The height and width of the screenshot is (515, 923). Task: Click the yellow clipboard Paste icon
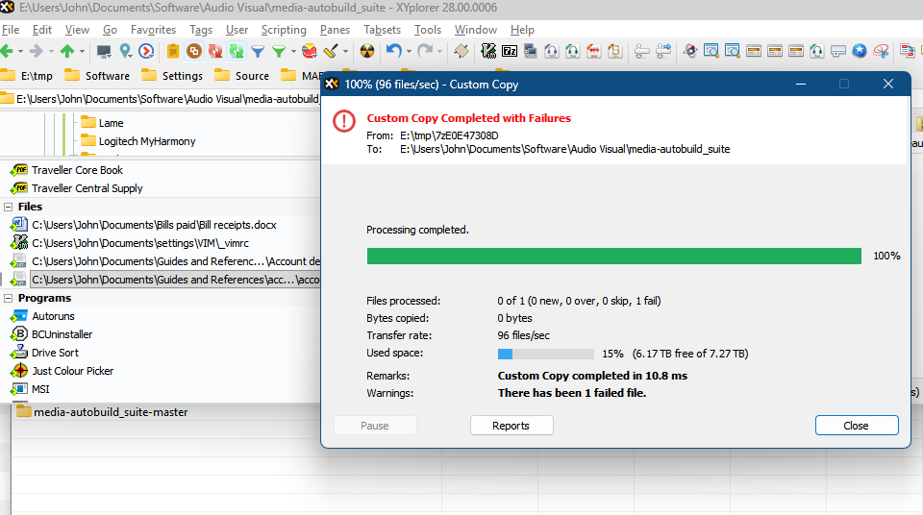pos(172,51)
